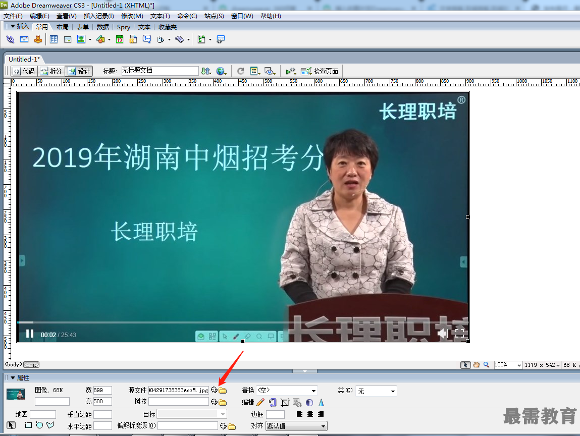
Task: Click the Validate Markup icon
Action: [x=291, y=71]
